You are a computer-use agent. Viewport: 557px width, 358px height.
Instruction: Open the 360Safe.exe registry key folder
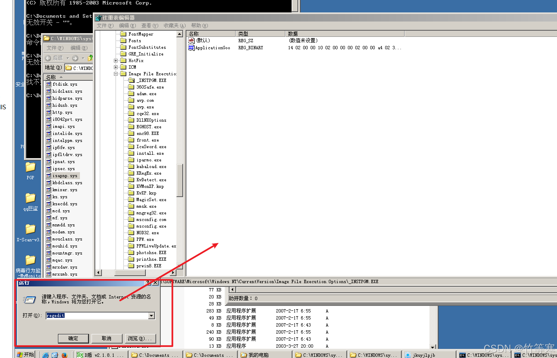131,87
